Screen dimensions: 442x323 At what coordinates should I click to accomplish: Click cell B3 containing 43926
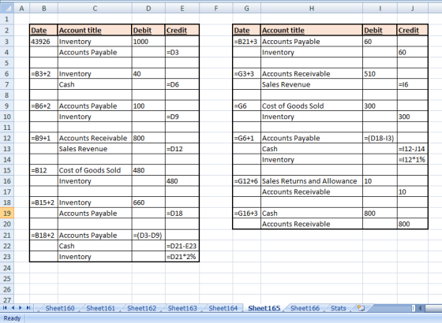43,42
